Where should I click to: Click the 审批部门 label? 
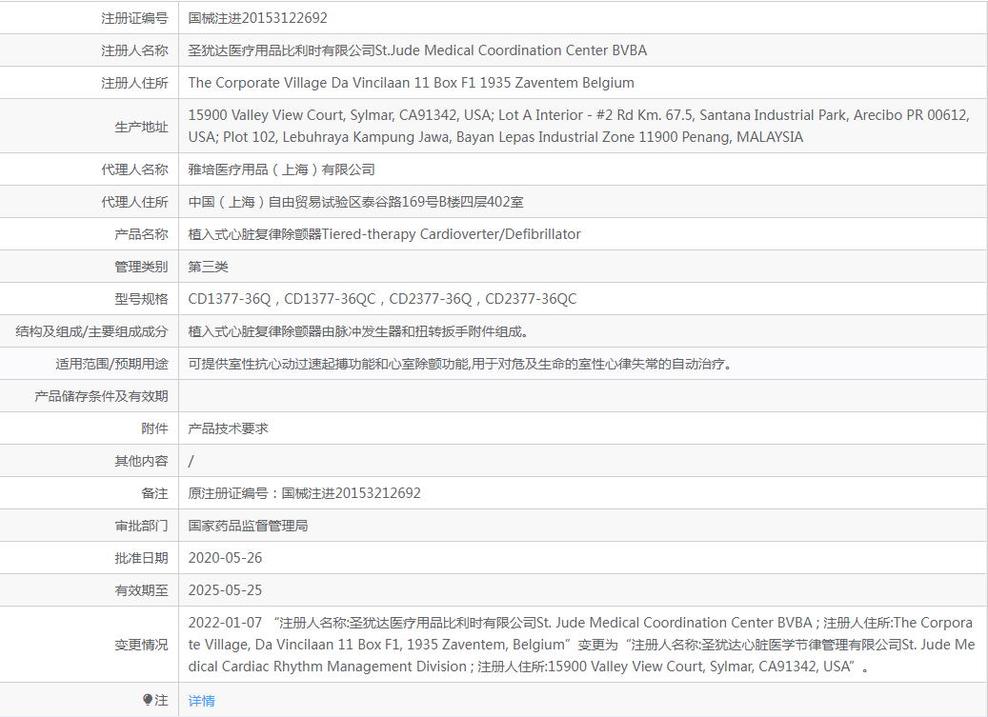141,527
